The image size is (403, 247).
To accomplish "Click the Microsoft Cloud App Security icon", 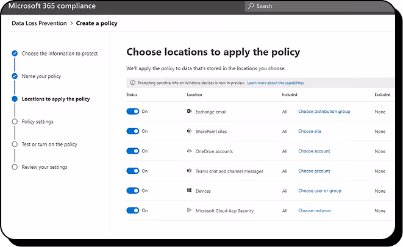I will [x=189, y=210].
